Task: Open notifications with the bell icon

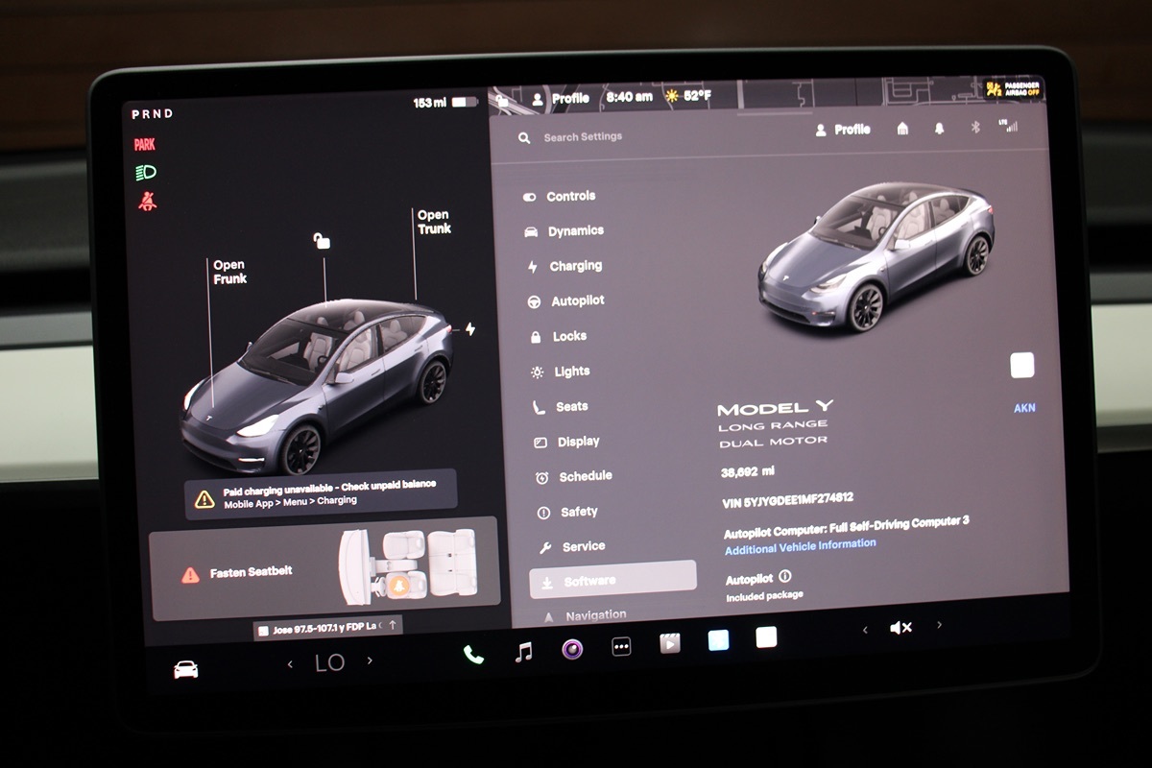Action: 939,128
